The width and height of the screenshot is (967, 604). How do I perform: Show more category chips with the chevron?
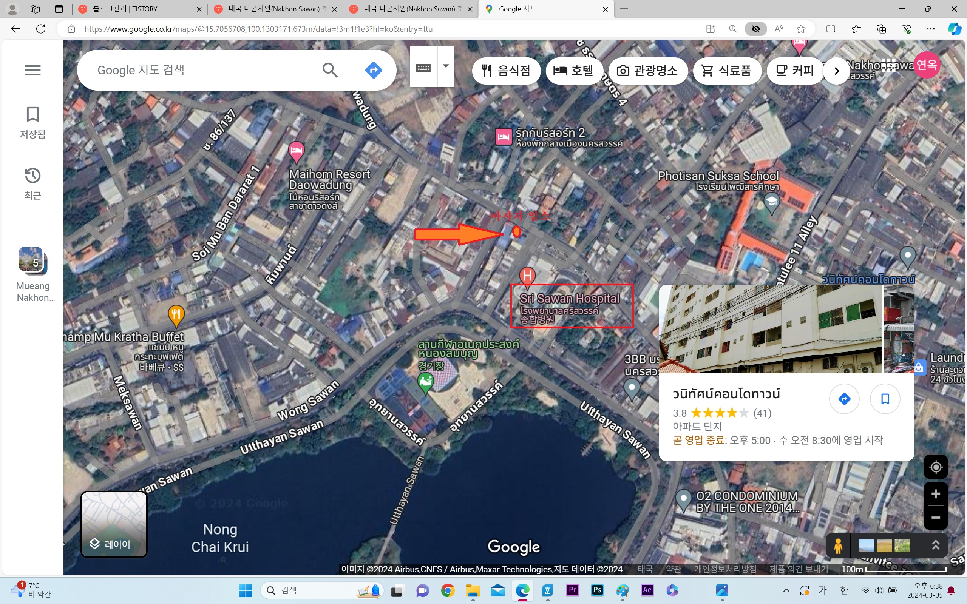[x=836, y=71]
